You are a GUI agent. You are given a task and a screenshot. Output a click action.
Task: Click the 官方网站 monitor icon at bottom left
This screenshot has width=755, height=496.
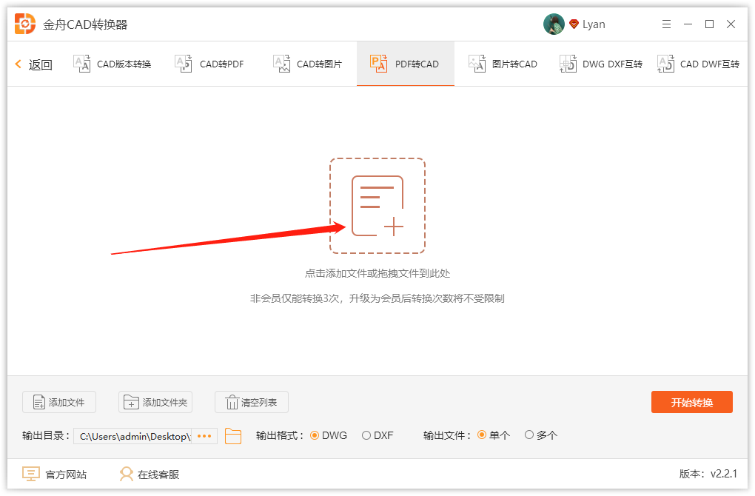pos(30,474)
